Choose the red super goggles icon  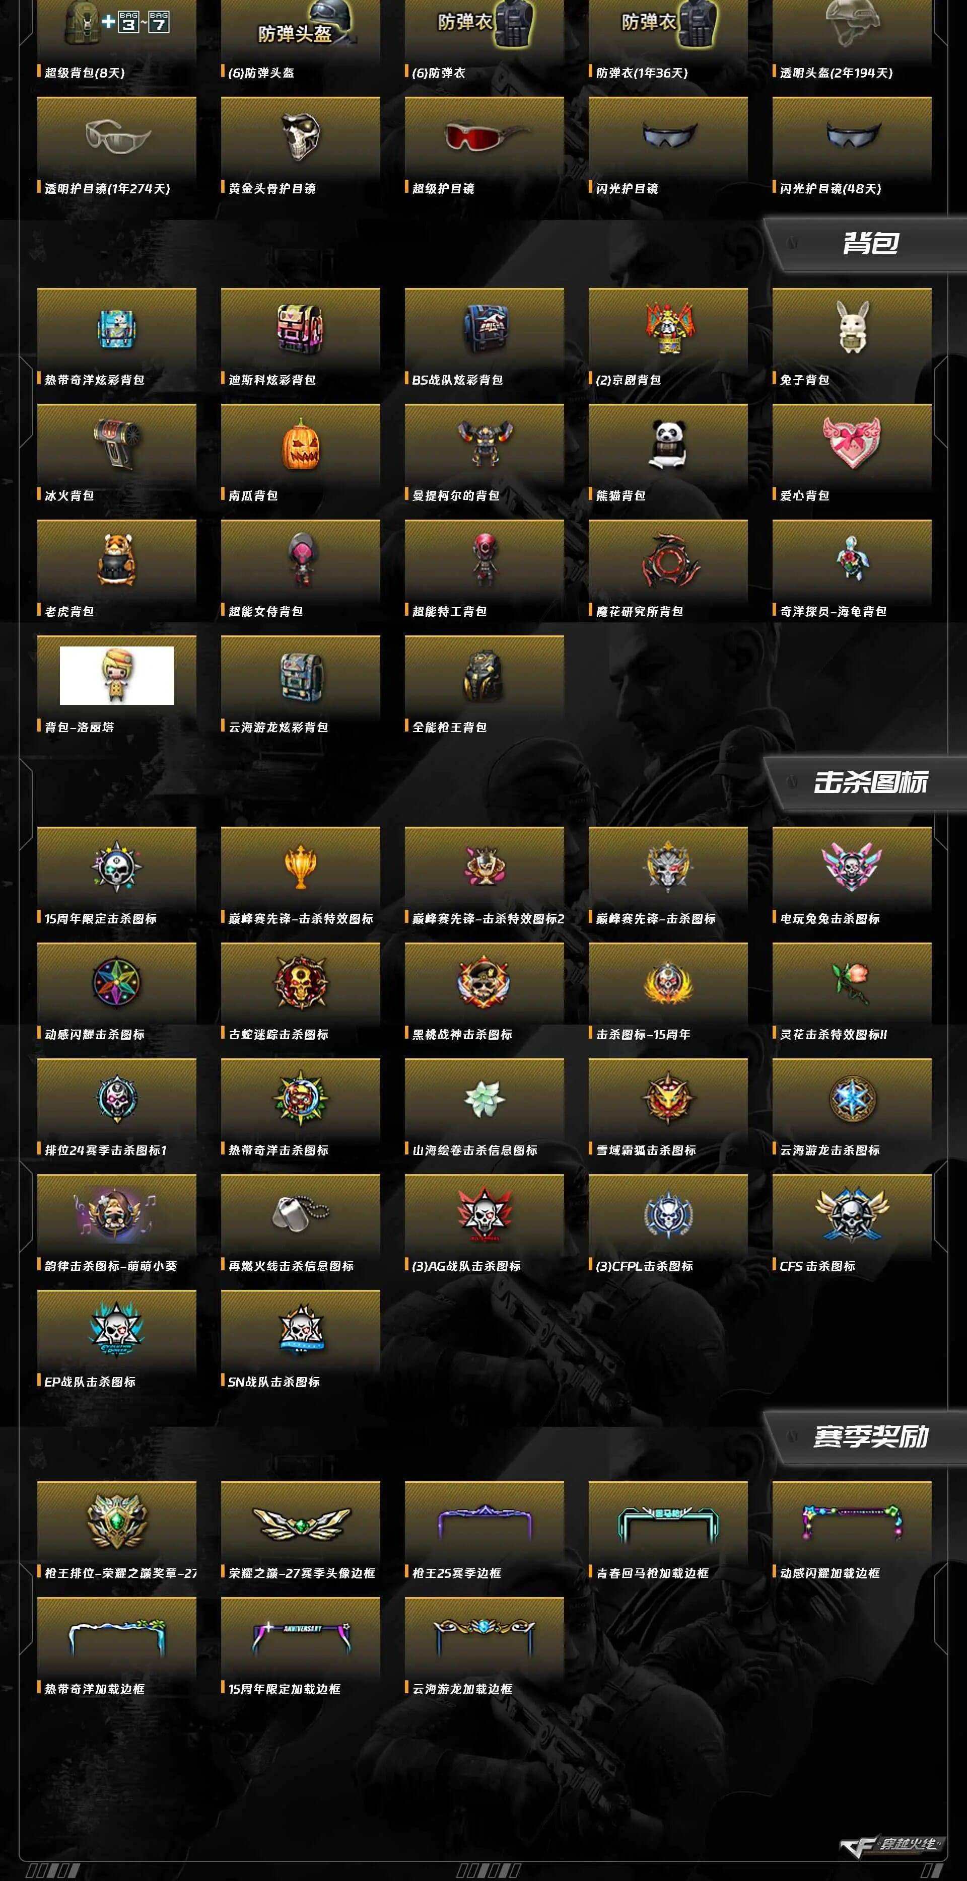pos(485,136)
